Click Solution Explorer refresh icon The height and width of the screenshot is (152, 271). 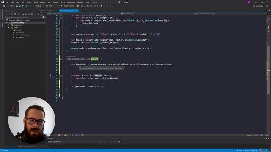(26, 14)
